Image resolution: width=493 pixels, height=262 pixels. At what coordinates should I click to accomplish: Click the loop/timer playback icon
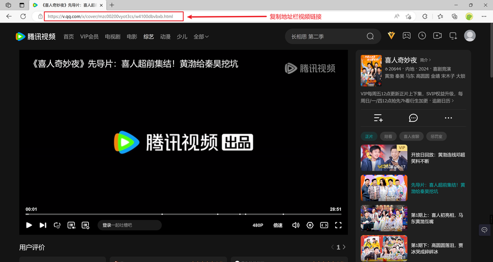(57, 225)
